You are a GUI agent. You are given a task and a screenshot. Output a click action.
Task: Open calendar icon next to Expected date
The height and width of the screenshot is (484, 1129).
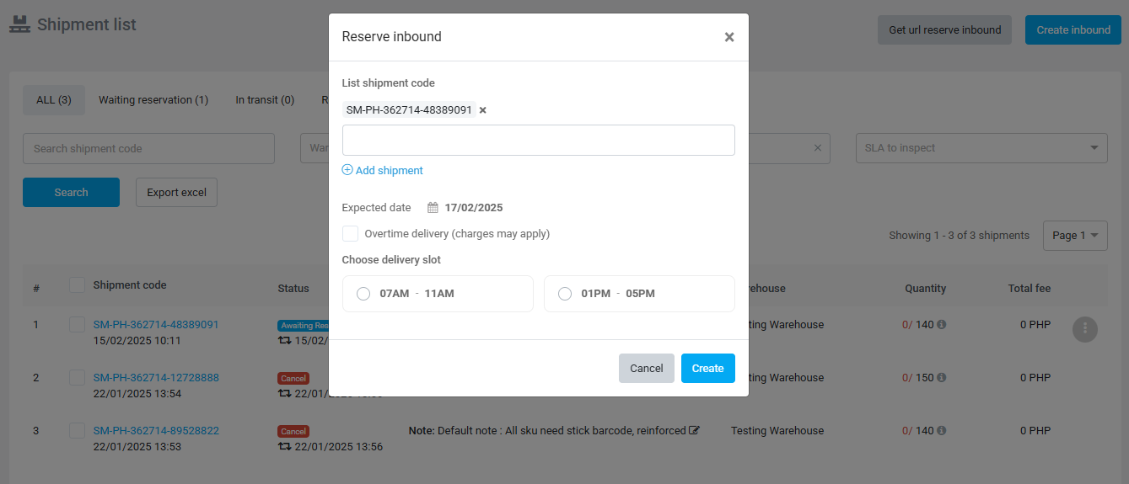coord(433,208)
